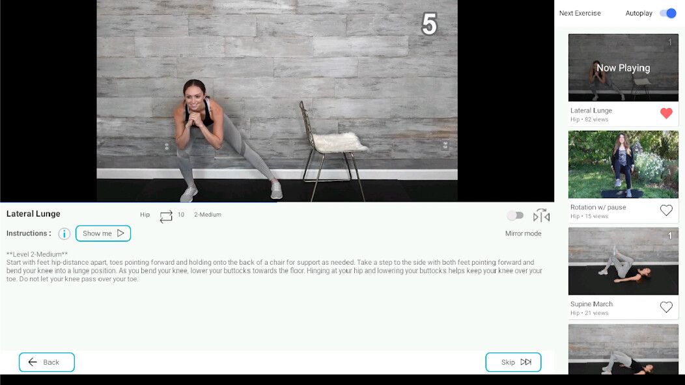Image resolution: width=685 pixels, height=385 pixels.
Task: Click the Level 2-Medium instructions paragraph
Action: tap(274, 267)
